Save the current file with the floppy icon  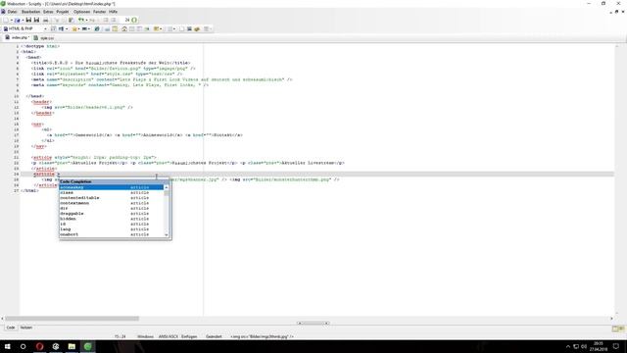click(28, 20)
